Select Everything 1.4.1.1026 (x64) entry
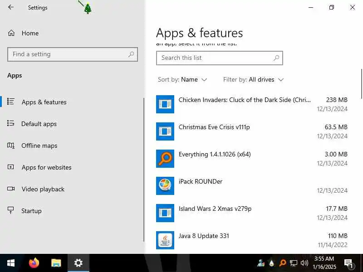This screenshot has height=272, width=363. pyautogui.click(x=252, y=158)
